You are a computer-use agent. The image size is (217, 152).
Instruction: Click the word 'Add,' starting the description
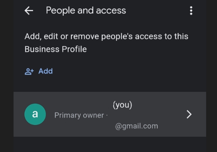pos(33,36)
